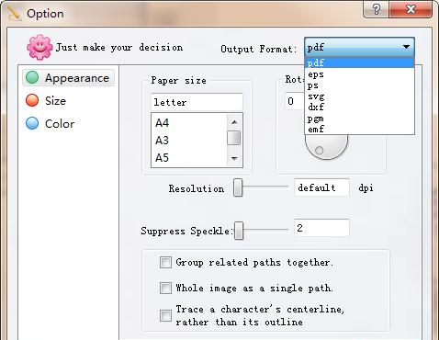Select the blue Color circle icon
The height and width of the screenshot is (340, 439).
click(32, 123)
